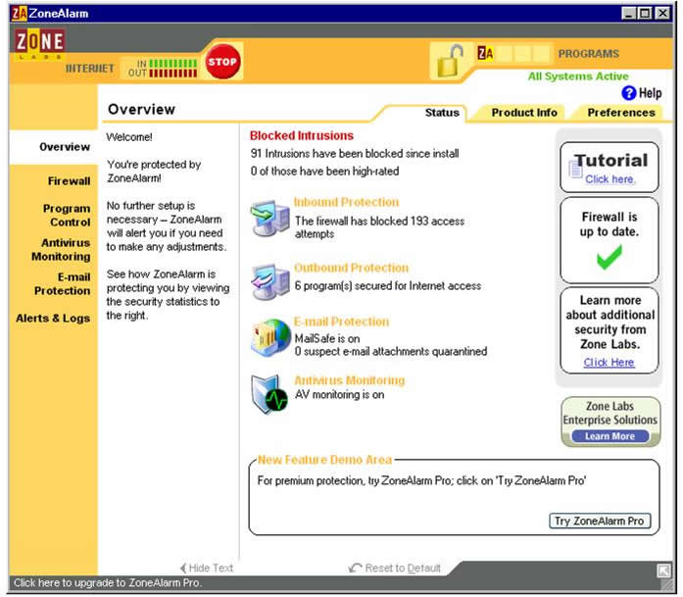
Task: Click the Antivirus Monitoring shield icon
Action: point(269,393)
